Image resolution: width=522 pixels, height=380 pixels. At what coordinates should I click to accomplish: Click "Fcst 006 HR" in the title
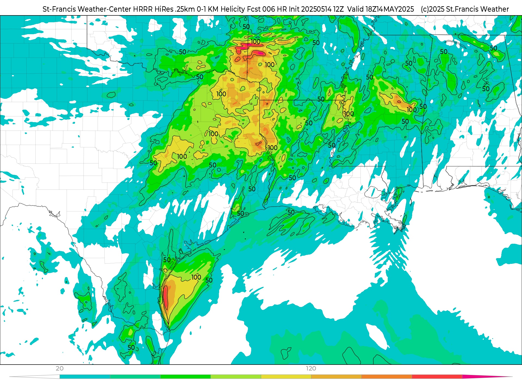267,9
